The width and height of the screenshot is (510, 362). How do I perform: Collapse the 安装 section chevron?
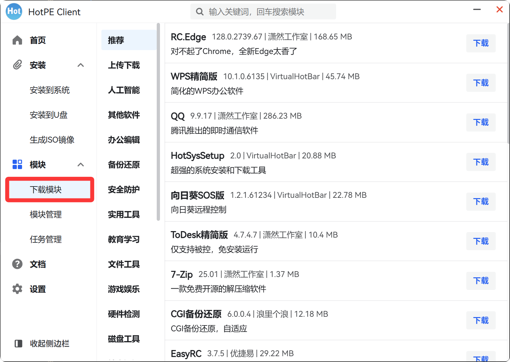click(81, 65)
